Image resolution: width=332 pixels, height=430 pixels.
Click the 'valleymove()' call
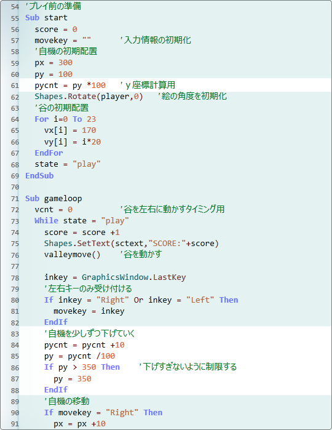point(73,255)
